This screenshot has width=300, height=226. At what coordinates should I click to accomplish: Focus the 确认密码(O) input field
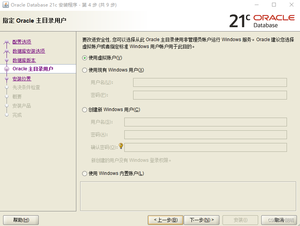(x=206, y=148)
